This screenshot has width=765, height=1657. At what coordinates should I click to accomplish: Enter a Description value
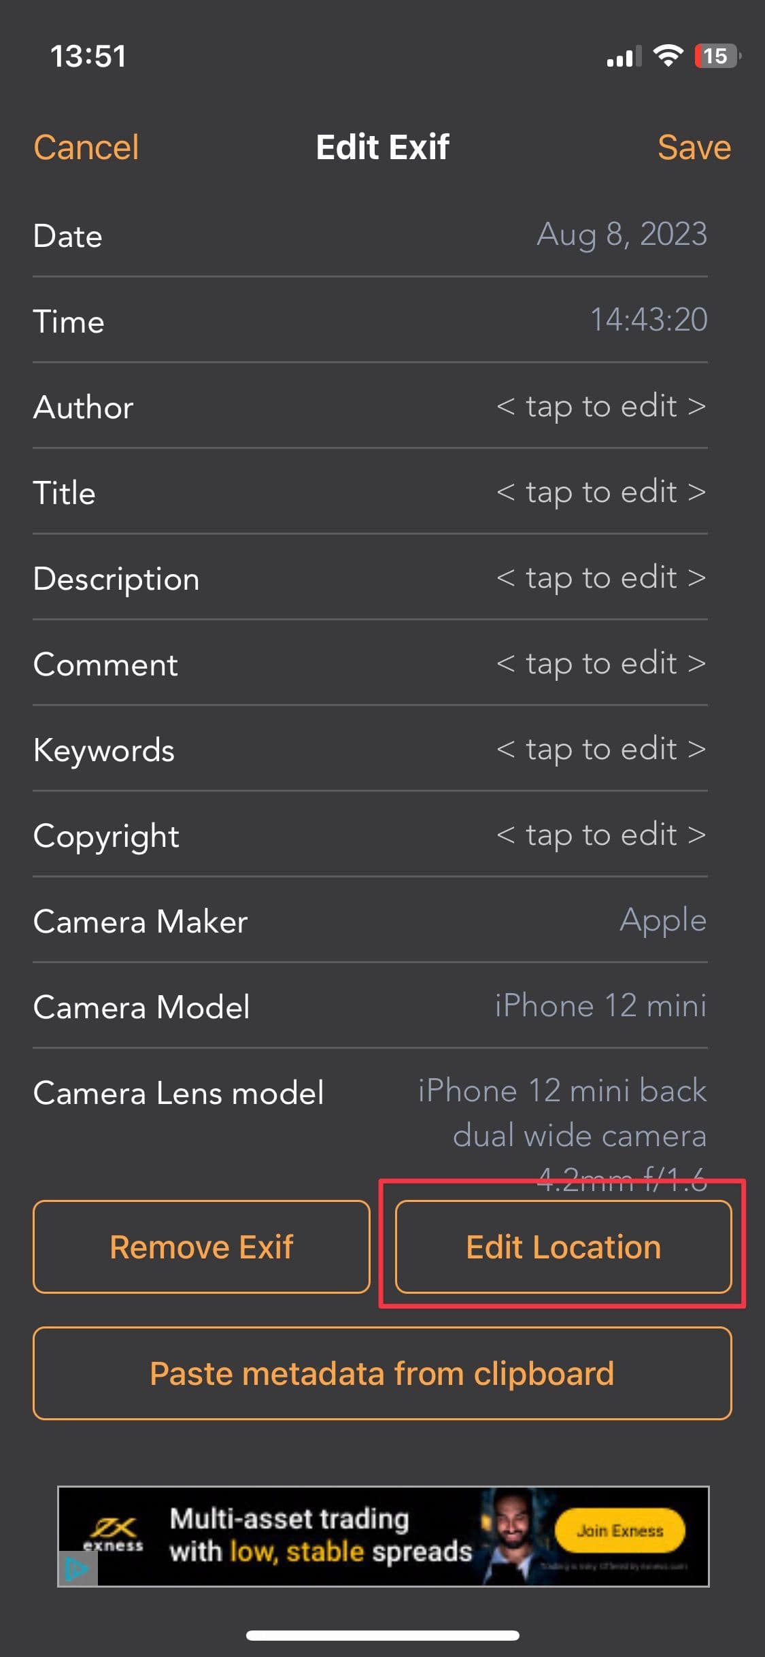pos(601,578)
